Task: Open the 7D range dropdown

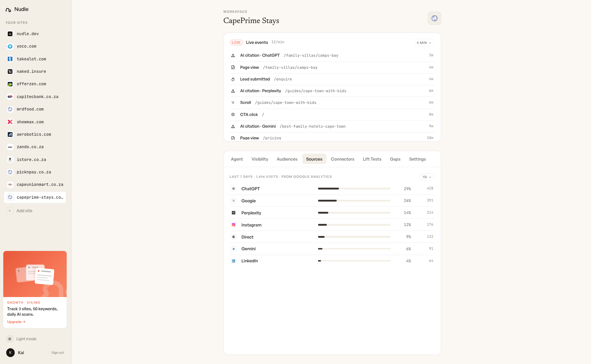Action: click(x=427, y=177)
